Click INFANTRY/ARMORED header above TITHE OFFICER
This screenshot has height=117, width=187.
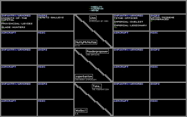(x=129, y=16)
